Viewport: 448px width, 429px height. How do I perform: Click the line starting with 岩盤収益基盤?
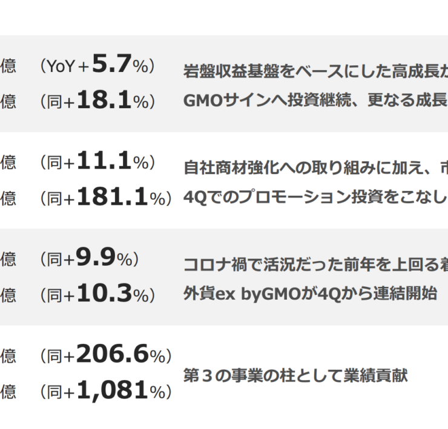click(x=315, y=71)
